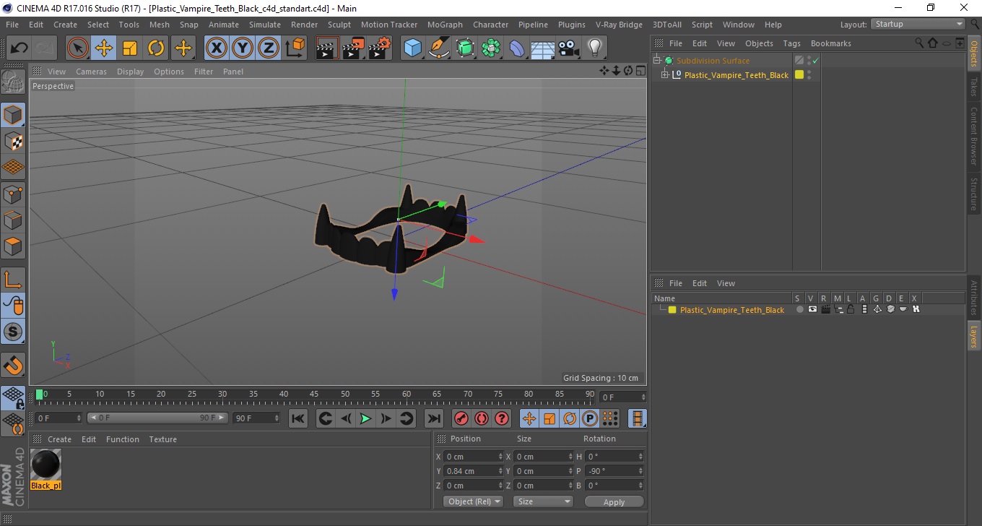Viewport: 982px width, 526px height.
Task: Switch to the Takes side tab
Action: 973,87
